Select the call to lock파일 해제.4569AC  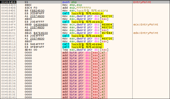pyautogui.click(x=83, y=44)
